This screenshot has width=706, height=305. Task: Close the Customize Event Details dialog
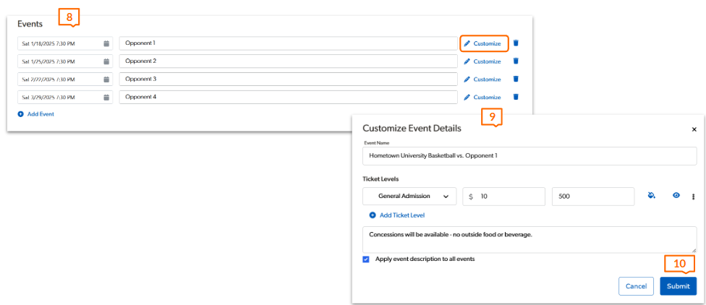coord(694,129)
